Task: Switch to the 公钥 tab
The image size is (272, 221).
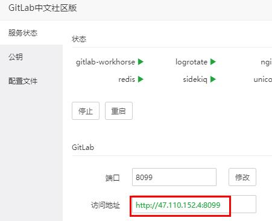Action: (x=31, y=57)
